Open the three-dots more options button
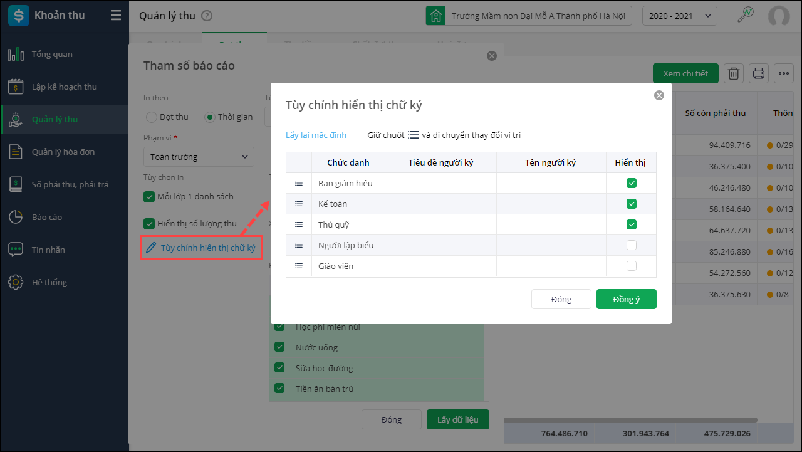 click(x=784, y=73)
